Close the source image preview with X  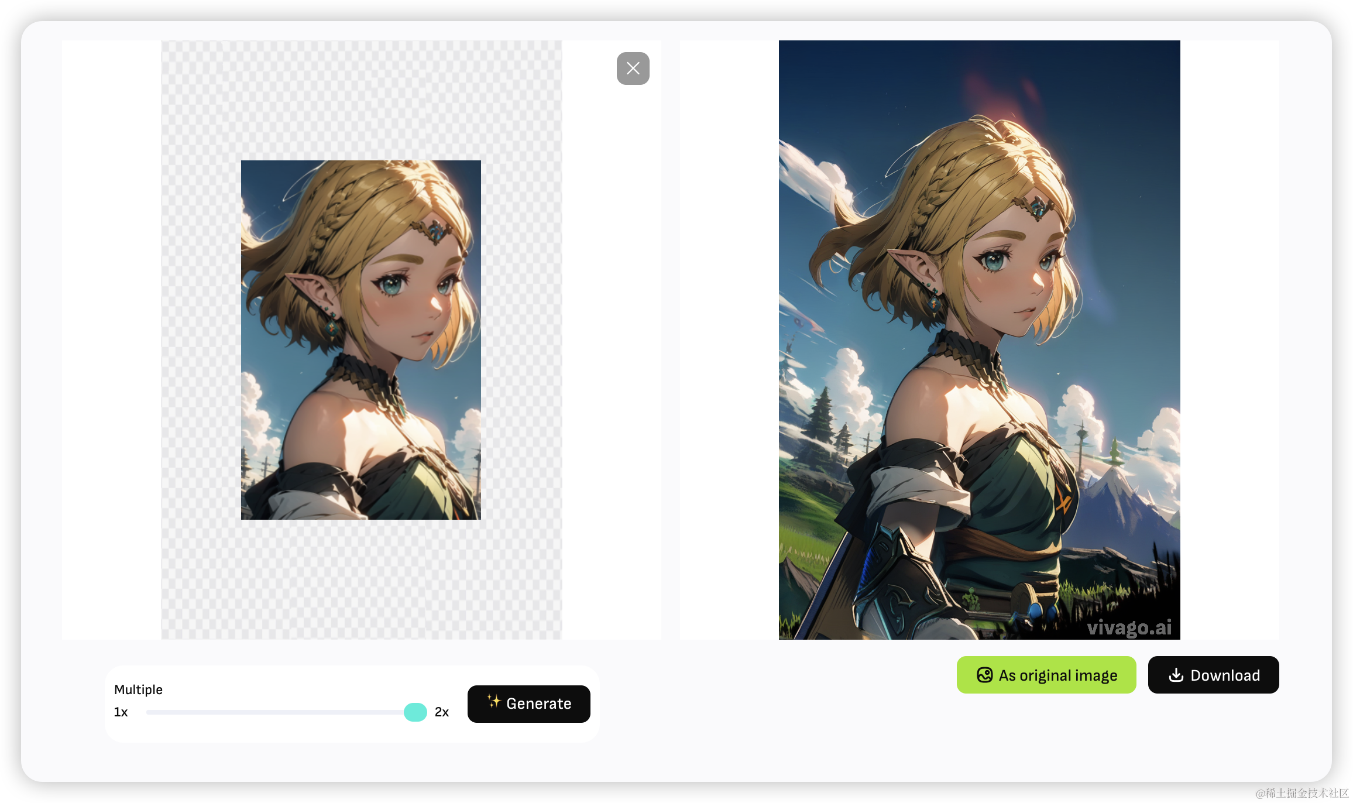coord(633,68)
